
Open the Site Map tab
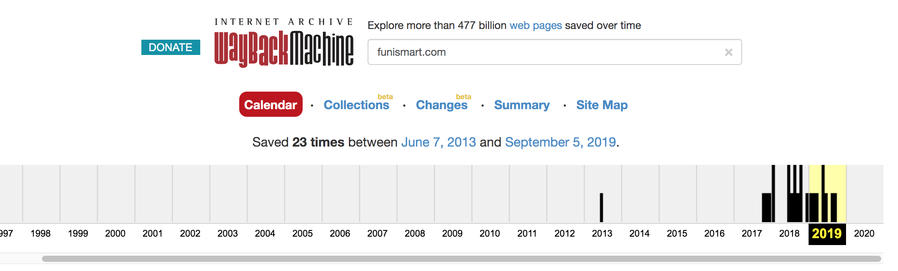pyautogui.click(x=602, y=105)
